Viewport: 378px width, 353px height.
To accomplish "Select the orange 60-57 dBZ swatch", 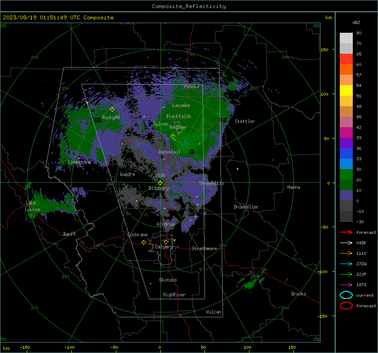I will 346,70.
